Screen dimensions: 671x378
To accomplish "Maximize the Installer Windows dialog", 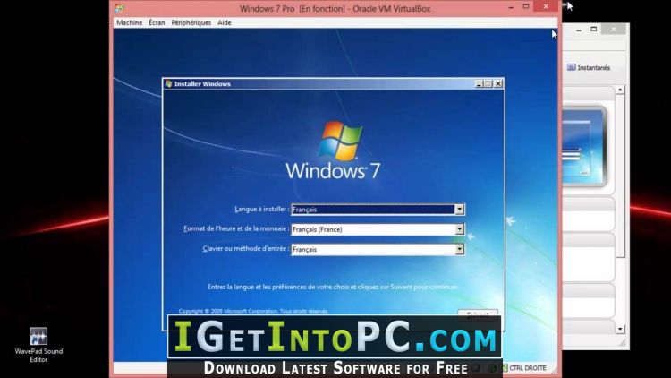I will click(488, 84).
